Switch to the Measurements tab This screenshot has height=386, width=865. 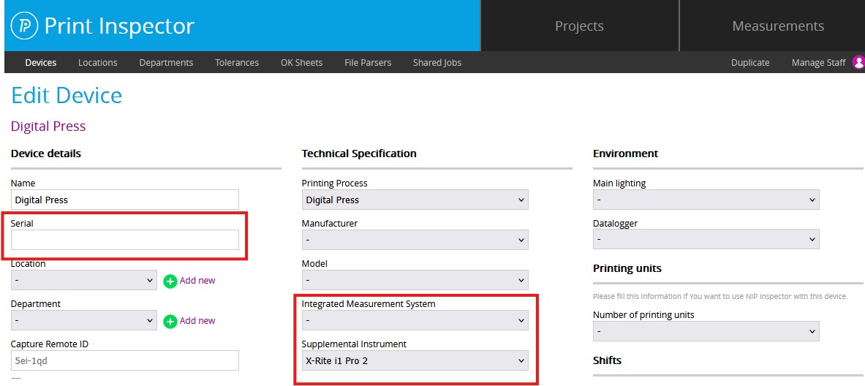click(778, 26)
